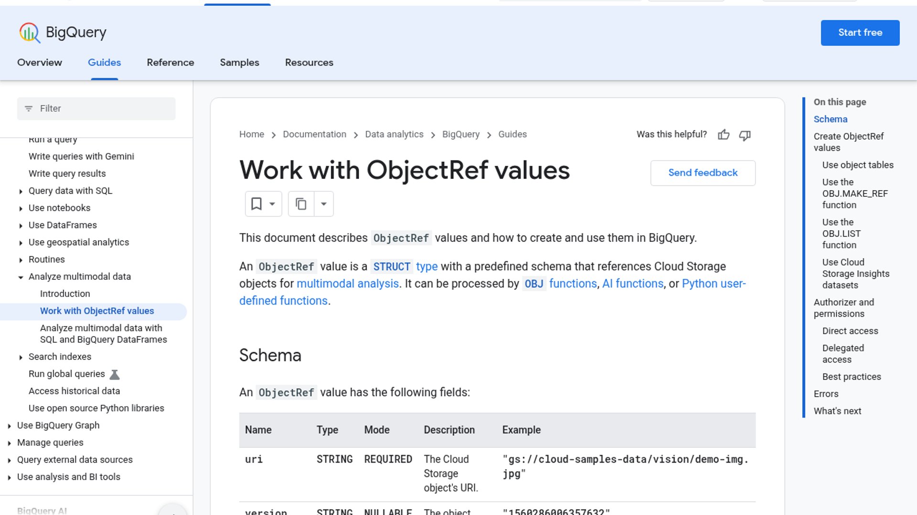Click the thumbs up helpful icon
917x515 pixels.
724,135
